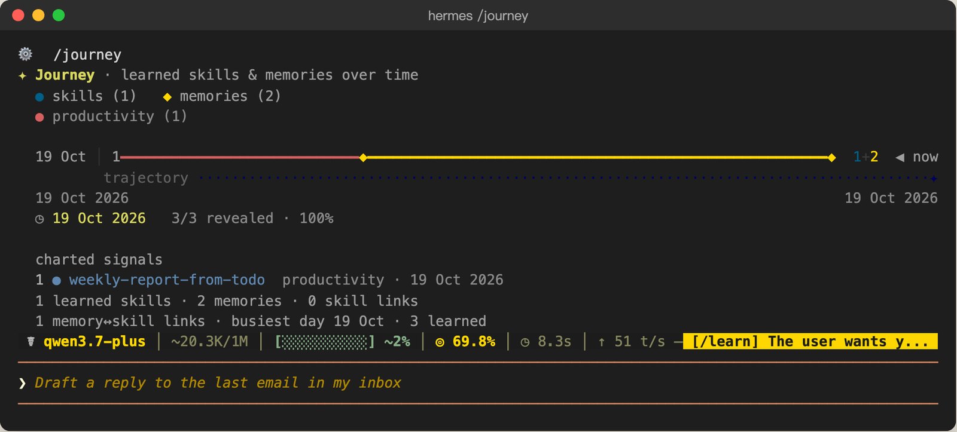Click the yellow minimize window button

point(38,16)
